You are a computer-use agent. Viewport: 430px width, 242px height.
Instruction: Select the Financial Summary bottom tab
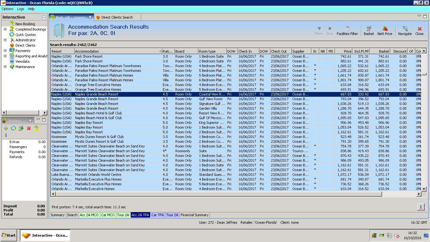click(195, 215)
